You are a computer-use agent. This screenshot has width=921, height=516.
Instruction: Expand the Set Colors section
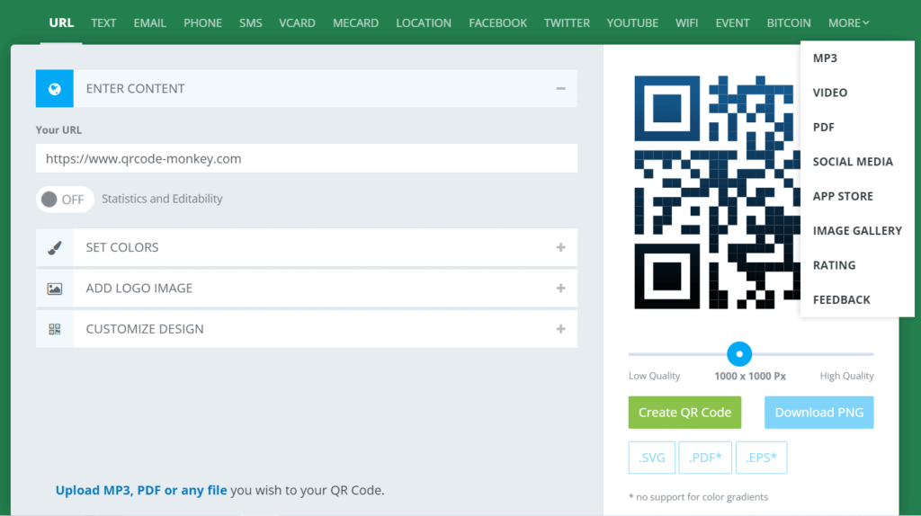tap(560, 248)
